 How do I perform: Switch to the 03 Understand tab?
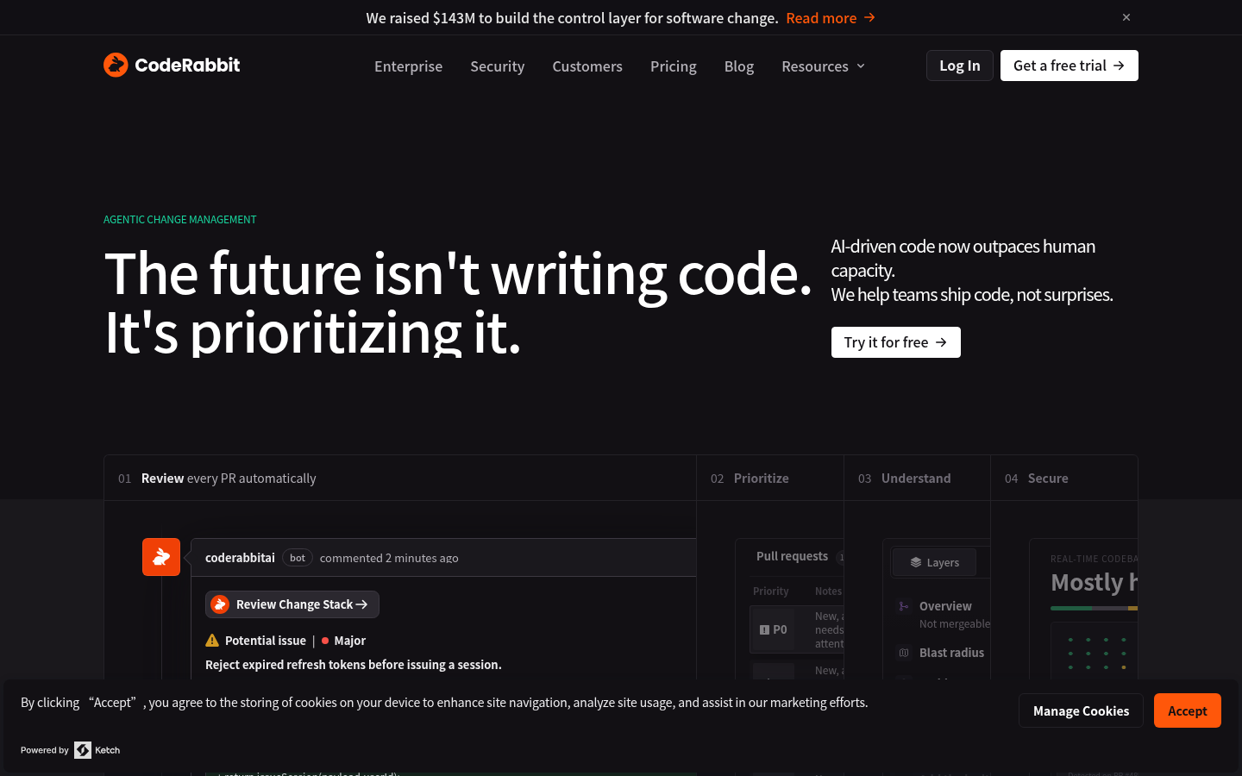(x=917, y=478)
